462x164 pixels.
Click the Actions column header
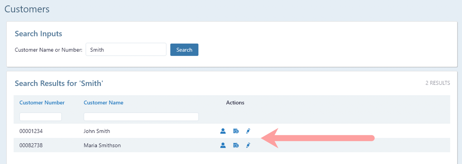pyautogui.click(x=235, y=103)
